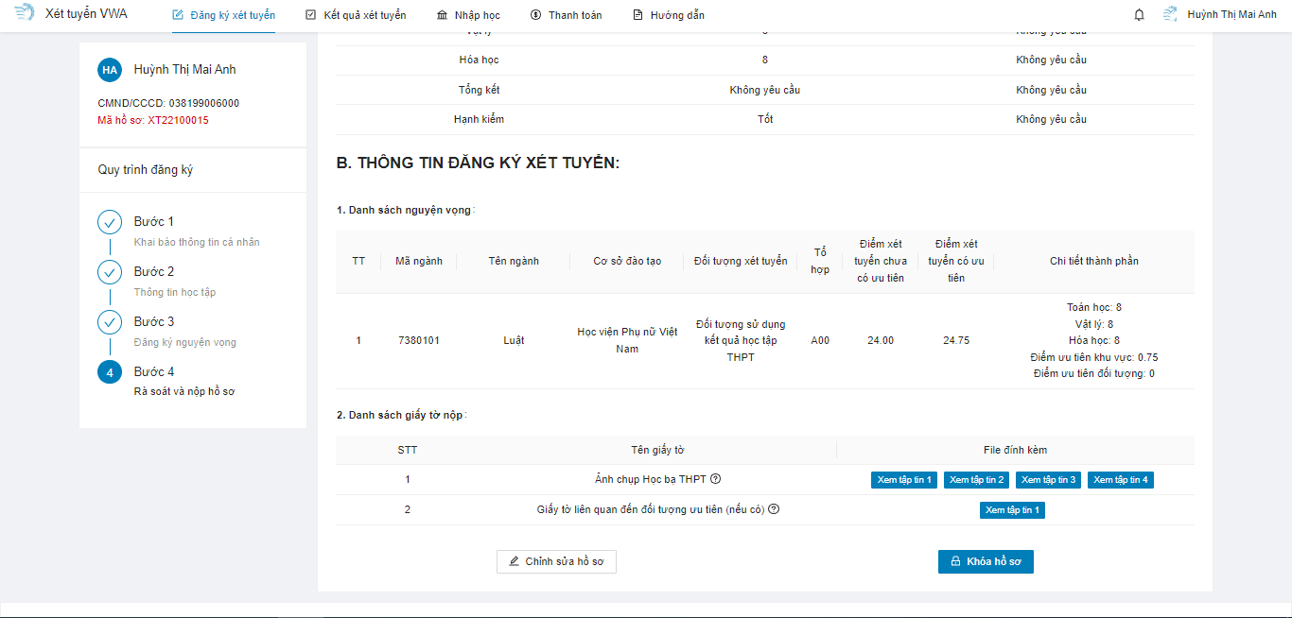The image size is (1292, 618).
Task: Switch to Kết quả xét tuyển tab
Action: [x=356, y=15]
